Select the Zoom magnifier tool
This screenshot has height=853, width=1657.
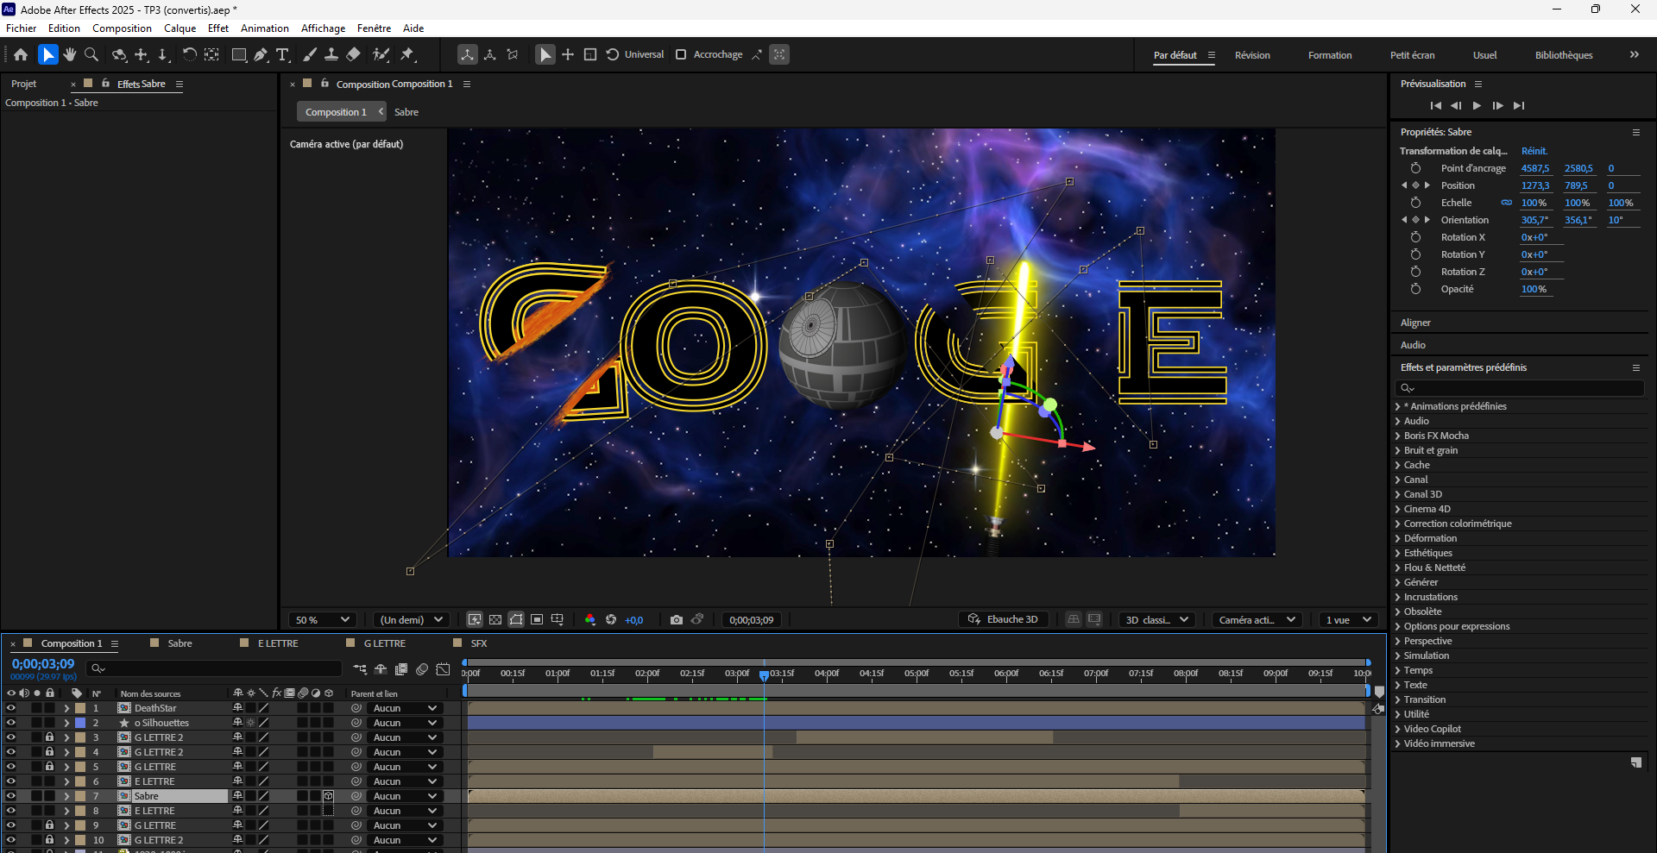(x=91, y=54)
